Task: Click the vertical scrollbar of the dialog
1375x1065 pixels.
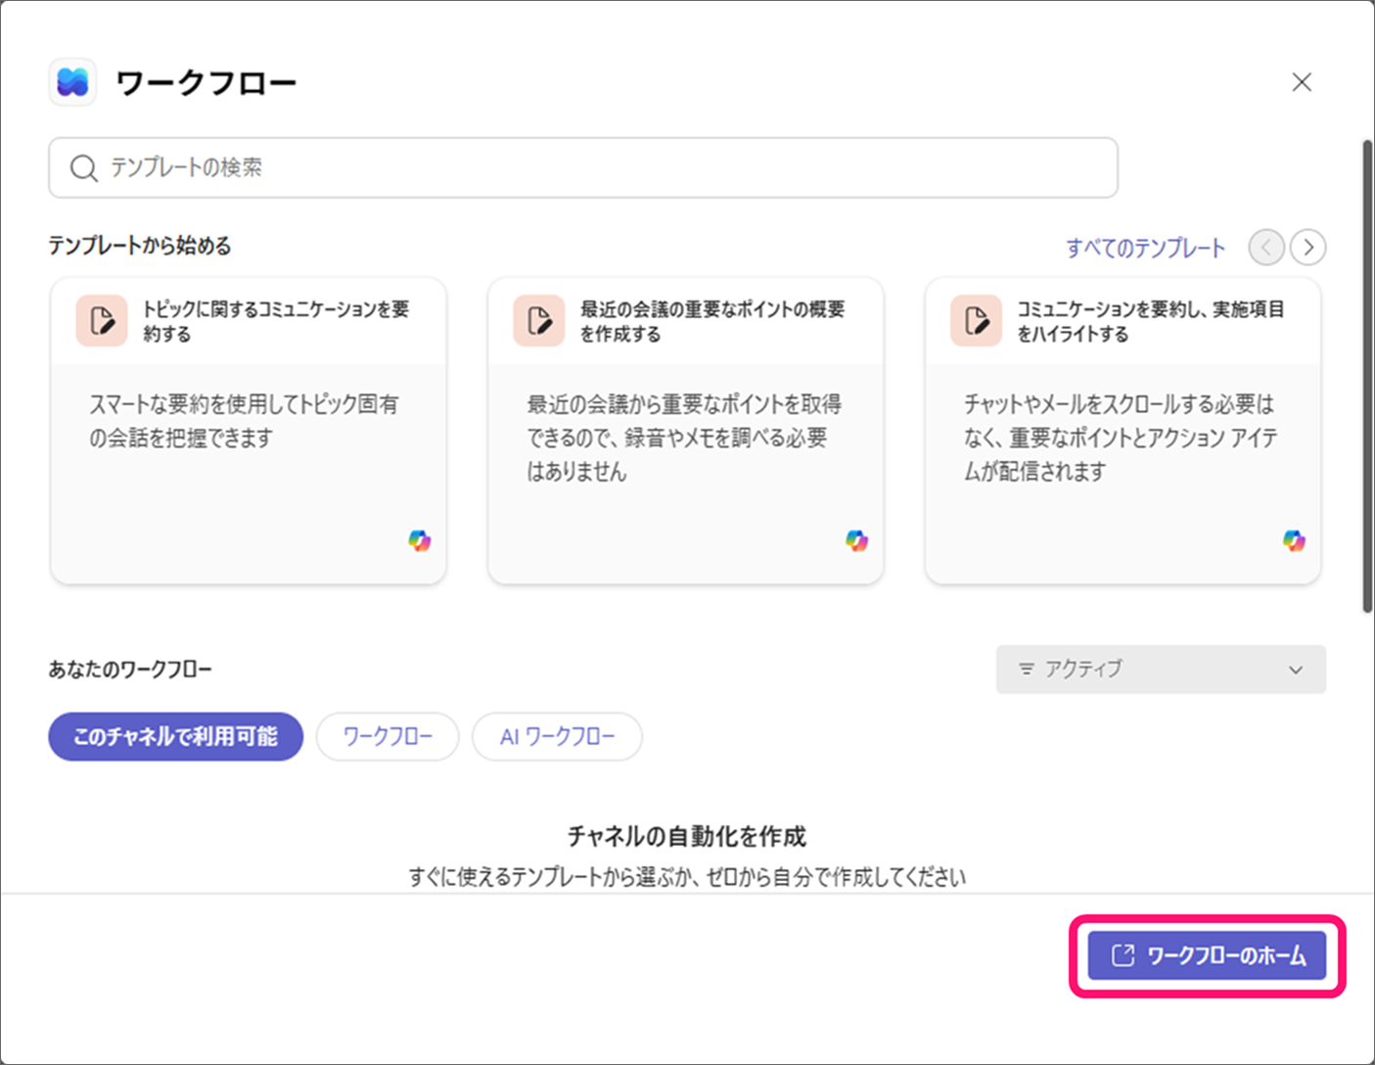Action: click(1367, 377)
